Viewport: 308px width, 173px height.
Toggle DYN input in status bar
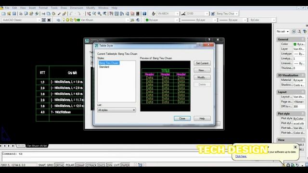tap(109, 165)
